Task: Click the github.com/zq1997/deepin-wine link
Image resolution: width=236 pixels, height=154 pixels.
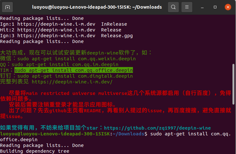Action: tap(157, 128)
